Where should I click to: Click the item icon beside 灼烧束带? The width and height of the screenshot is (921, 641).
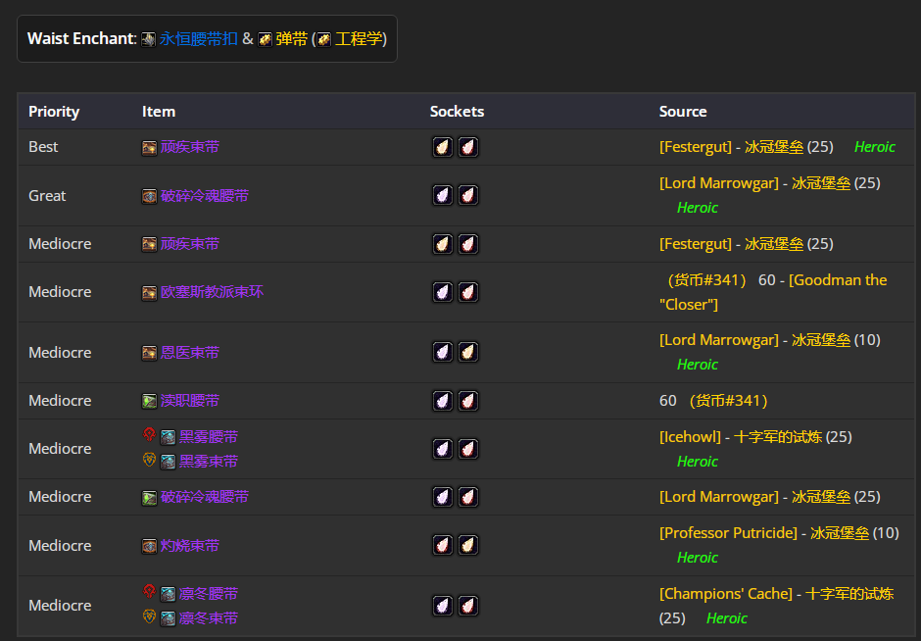coord(149,546)
